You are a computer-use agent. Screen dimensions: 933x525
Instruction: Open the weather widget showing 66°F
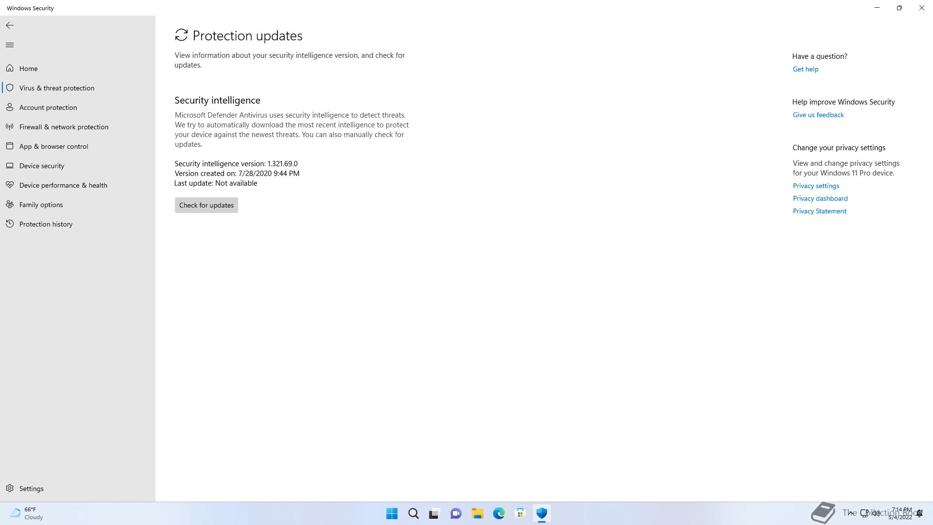27,513
